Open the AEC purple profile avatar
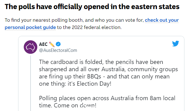Image resolution: width=195 pixels, height=111 pixels. 31,47
